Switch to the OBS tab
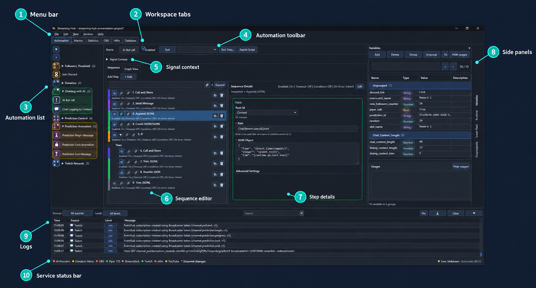Screen dimensions: 536x288 click(x=106, y=40)
